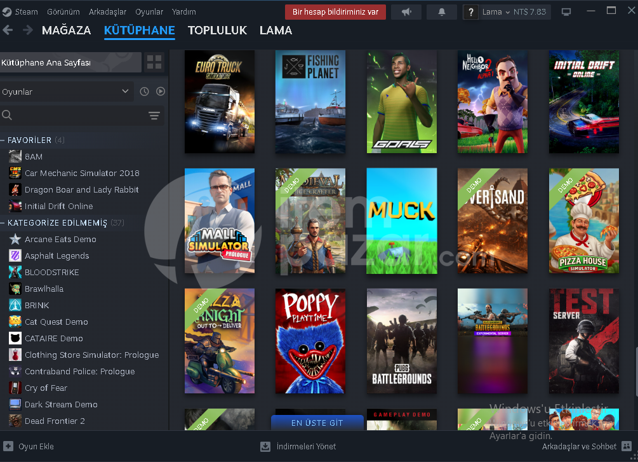Open the Lama account dropdown
The height and width of the screenshot is (462, 638).
point(496,12)
